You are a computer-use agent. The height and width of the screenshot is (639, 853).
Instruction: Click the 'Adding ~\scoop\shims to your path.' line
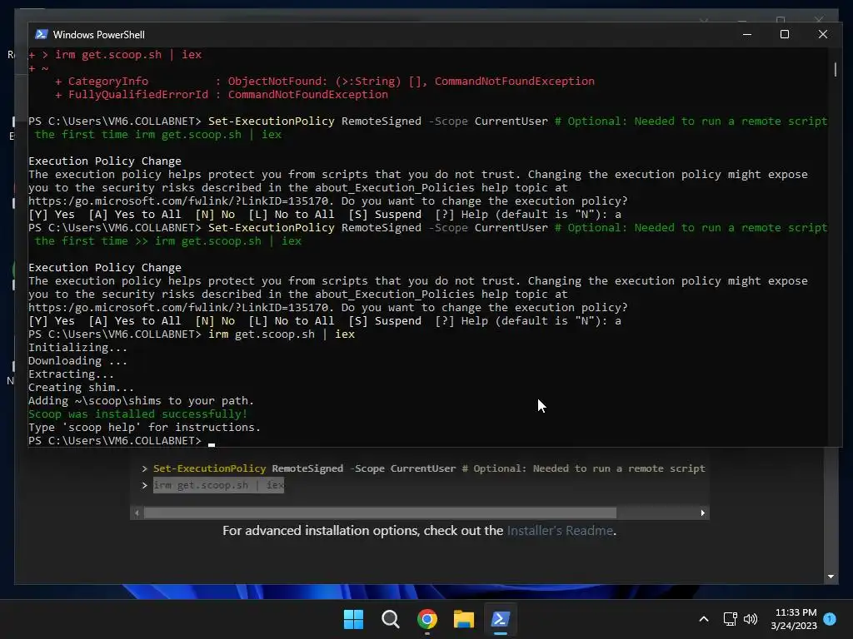coord(141,400)
